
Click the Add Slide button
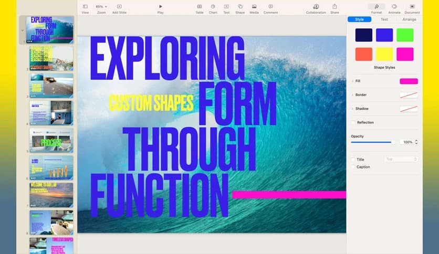tap(119, 6)
